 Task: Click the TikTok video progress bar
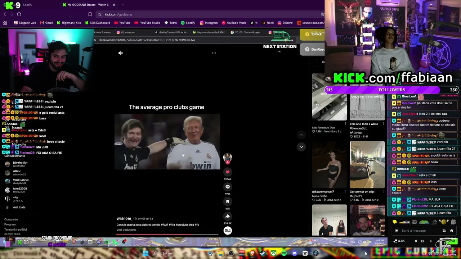pos(167,234)
